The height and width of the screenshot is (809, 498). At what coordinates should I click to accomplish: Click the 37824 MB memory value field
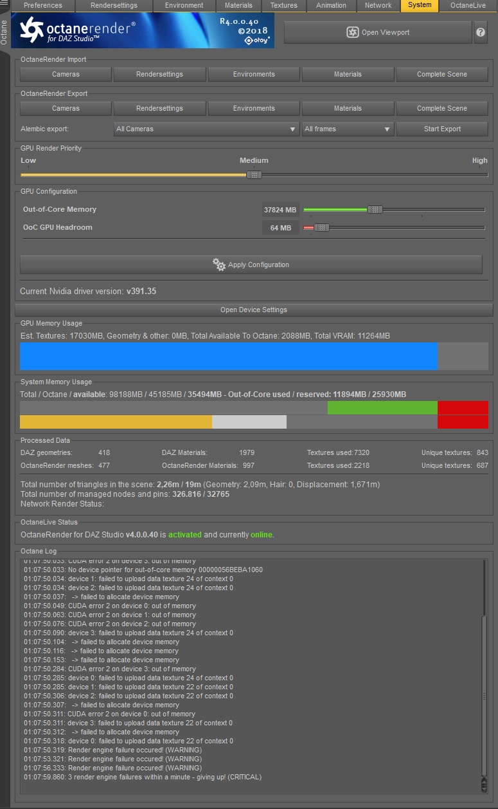280,210
